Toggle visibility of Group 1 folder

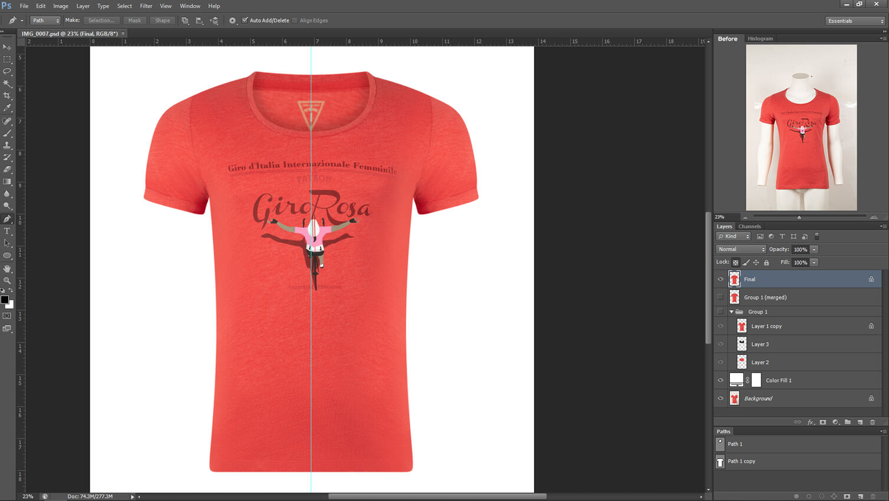(720, 311)
